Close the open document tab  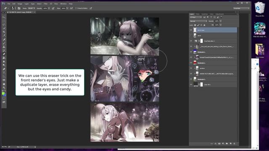[x=34, y=12]
